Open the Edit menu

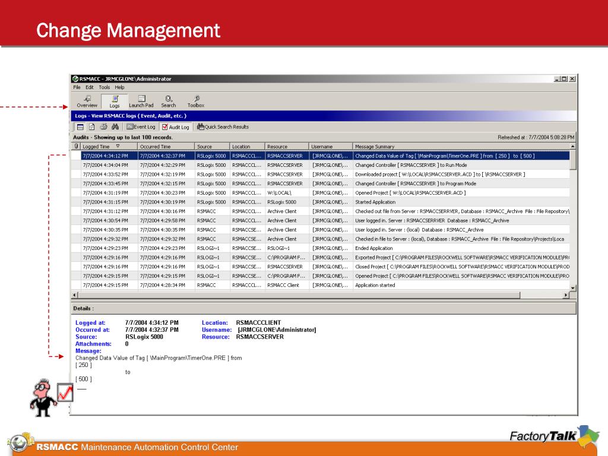click(90, 87)
